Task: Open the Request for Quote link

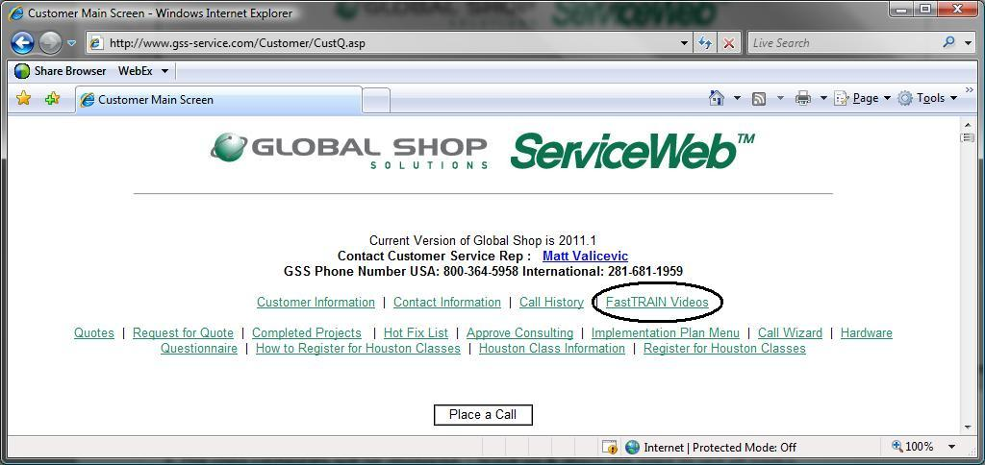Action: (183, 333)
